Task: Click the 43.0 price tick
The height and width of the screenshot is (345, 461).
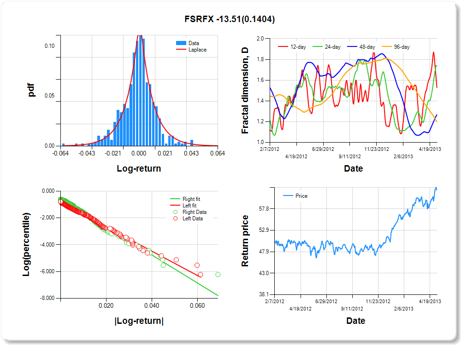Action: 264,273
